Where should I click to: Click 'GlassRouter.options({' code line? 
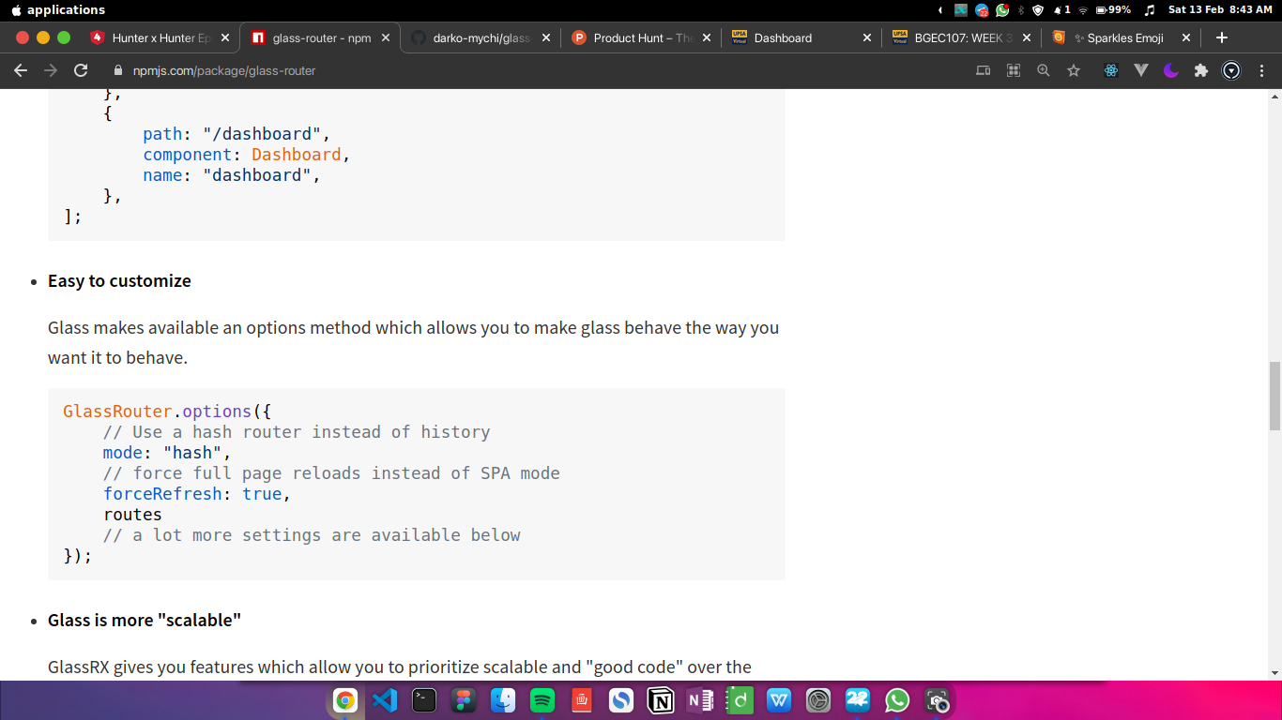[167, 412]
